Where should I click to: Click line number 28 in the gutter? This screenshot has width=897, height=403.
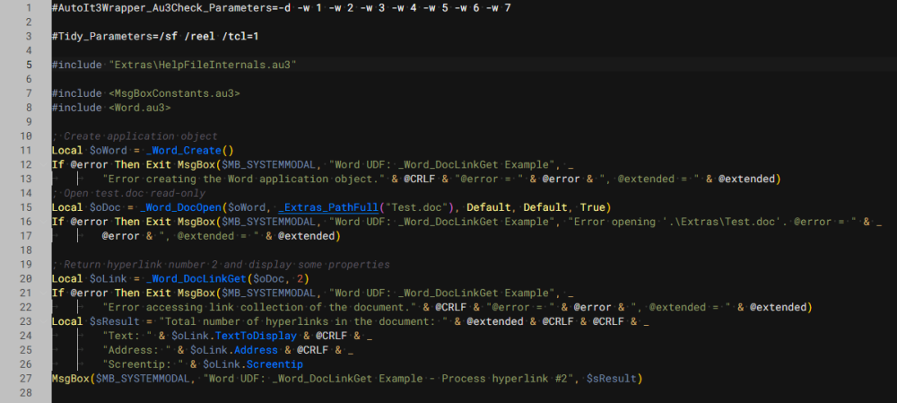click(x=26, y=393)
